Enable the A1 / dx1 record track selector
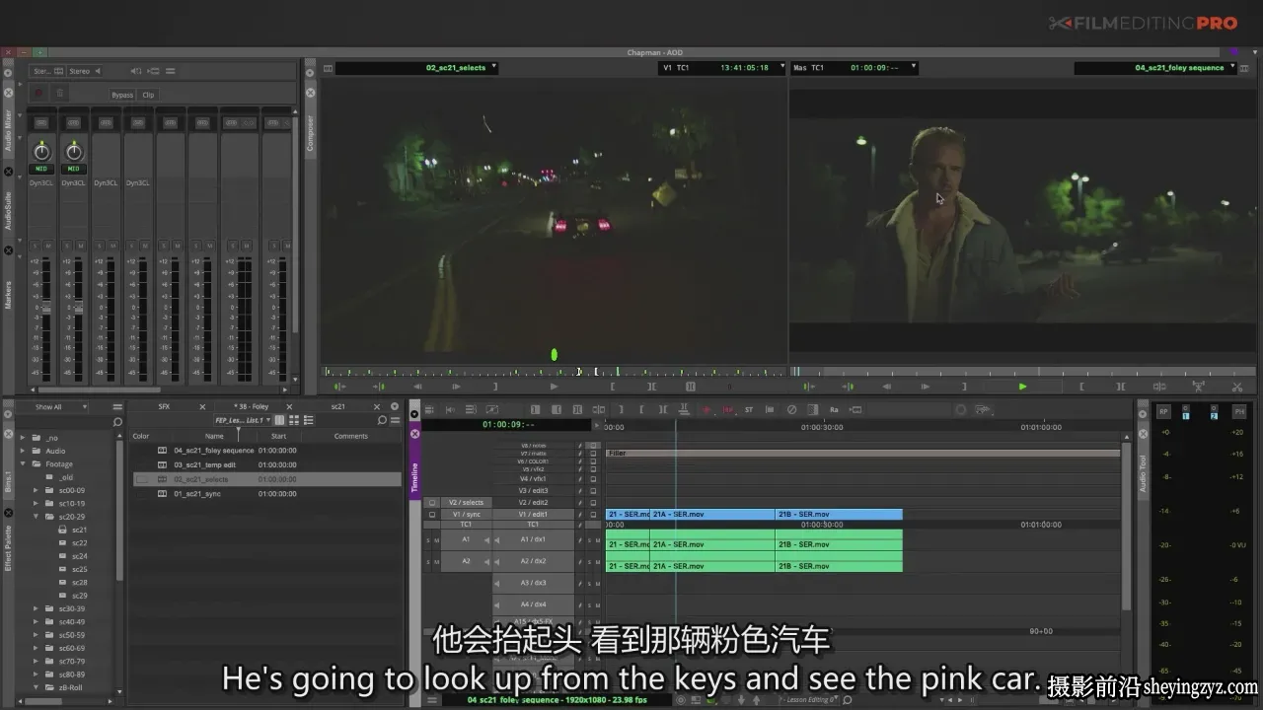The width and height of the screenshot is (1263, 710). (x=534, y=539)
